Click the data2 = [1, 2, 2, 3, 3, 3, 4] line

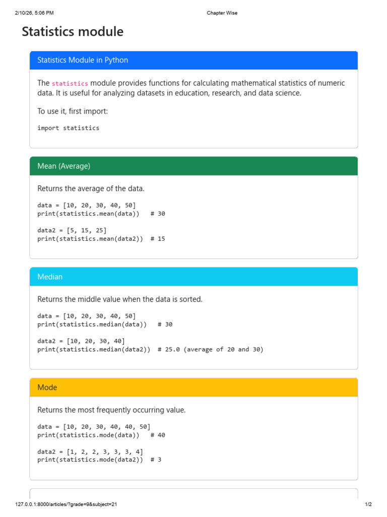(x=90, y=452)
